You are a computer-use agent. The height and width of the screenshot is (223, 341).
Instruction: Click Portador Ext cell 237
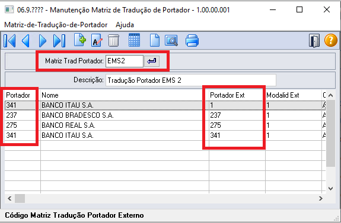coord(237,115)
